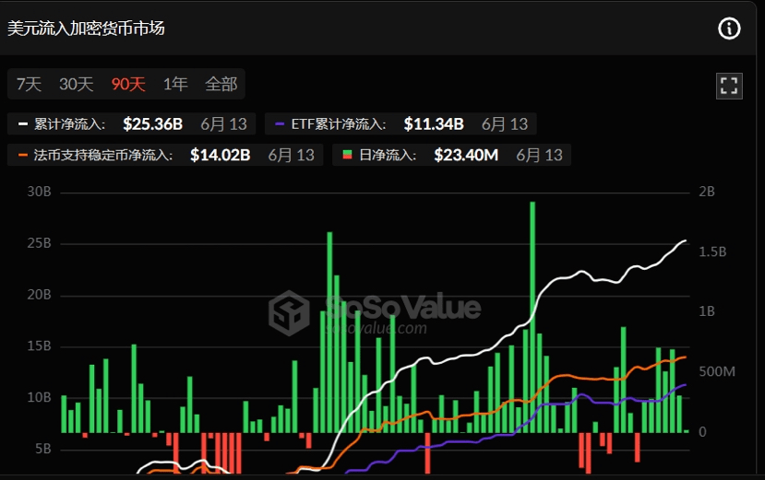Click the $11.34B ETF inflow value
Viewport: 765px width, 480px height.
tap(434, 123)
